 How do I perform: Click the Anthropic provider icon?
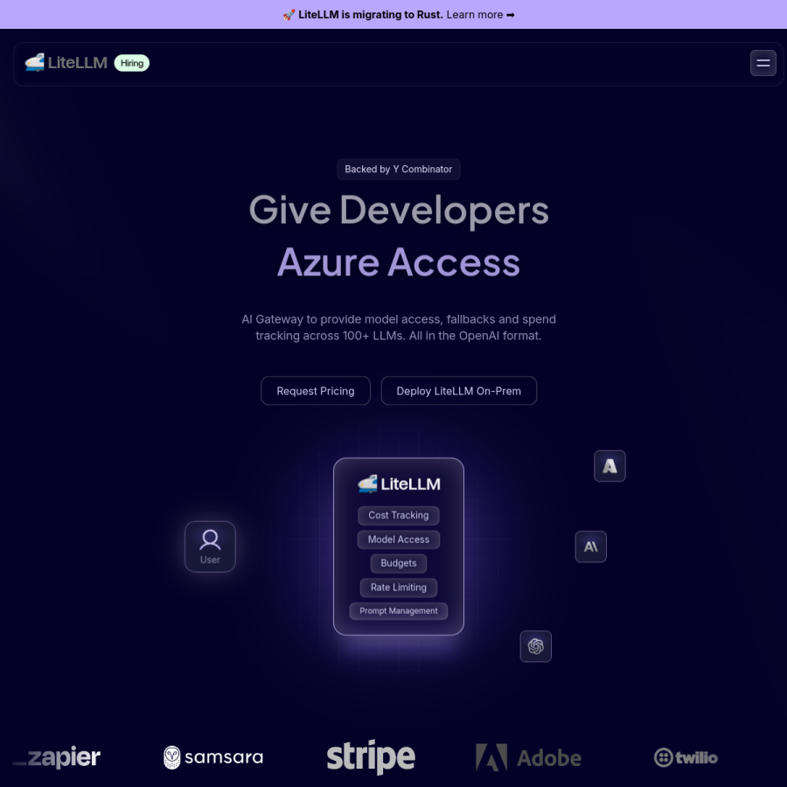tap(590, 547)
